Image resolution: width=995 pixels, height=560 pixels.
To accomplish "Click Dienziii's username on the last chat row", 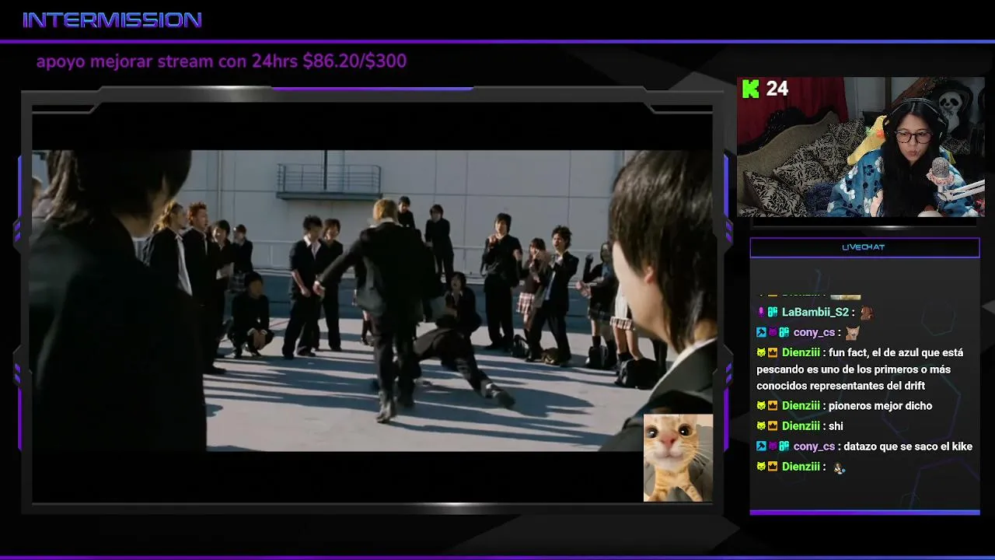I will [801, 467].
